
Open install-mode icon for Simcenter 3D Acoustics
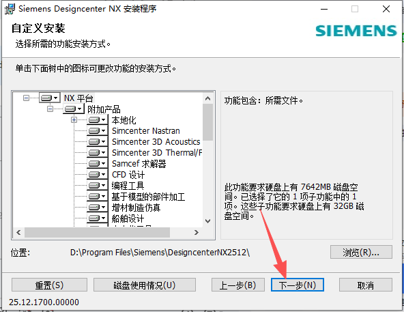point(98,141)
